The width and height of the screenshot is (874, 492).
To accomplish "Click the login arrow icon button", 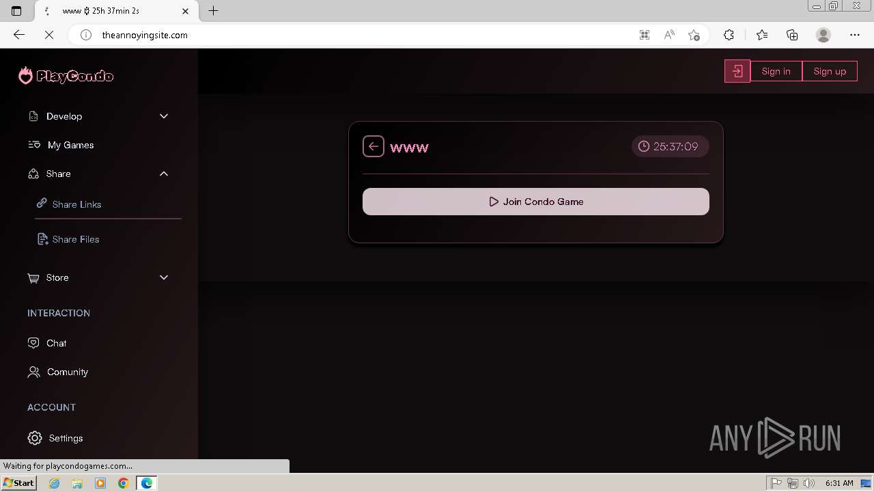I will pyautogui.click(x=737, y=71).
